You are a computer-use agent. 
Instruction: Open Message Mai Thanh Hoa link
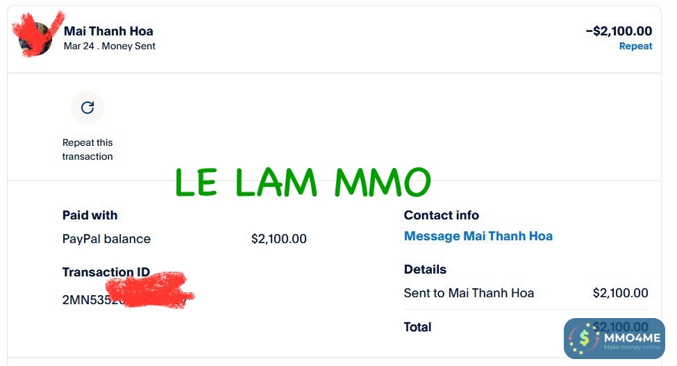click(478, 236)
